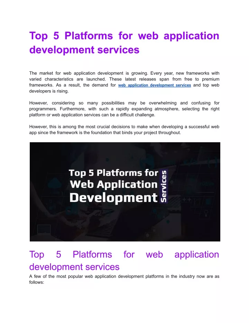Click the paragraph starting "However, this is among"
Screen dimensions: 249x323
tap(124, 129)
